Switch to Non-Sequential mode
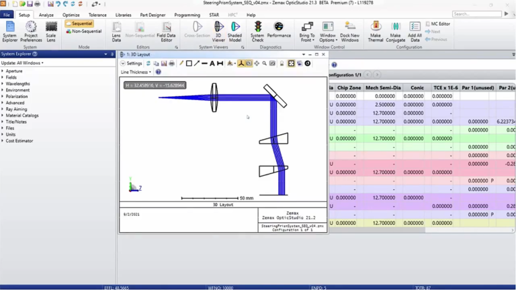Screen dimensions: 516x290 (x=83, y=32)
